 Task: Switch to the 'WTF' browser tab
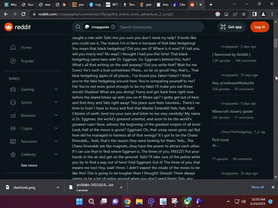[112, 5]
